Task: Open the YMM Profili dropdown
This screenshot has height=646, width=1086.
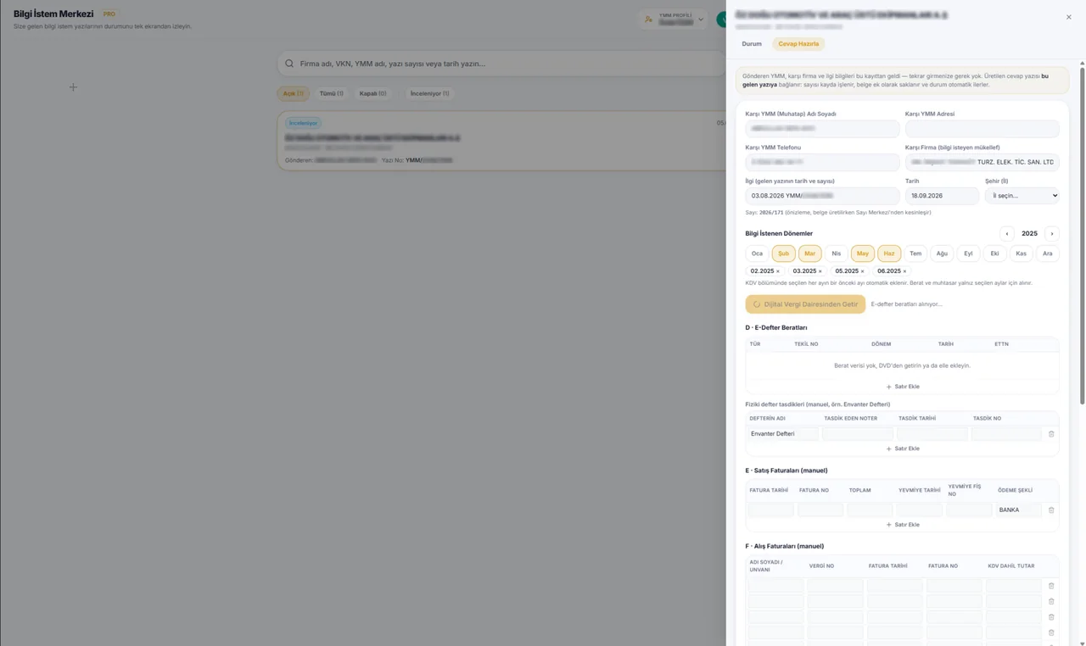Action: (x=673, y=19)
